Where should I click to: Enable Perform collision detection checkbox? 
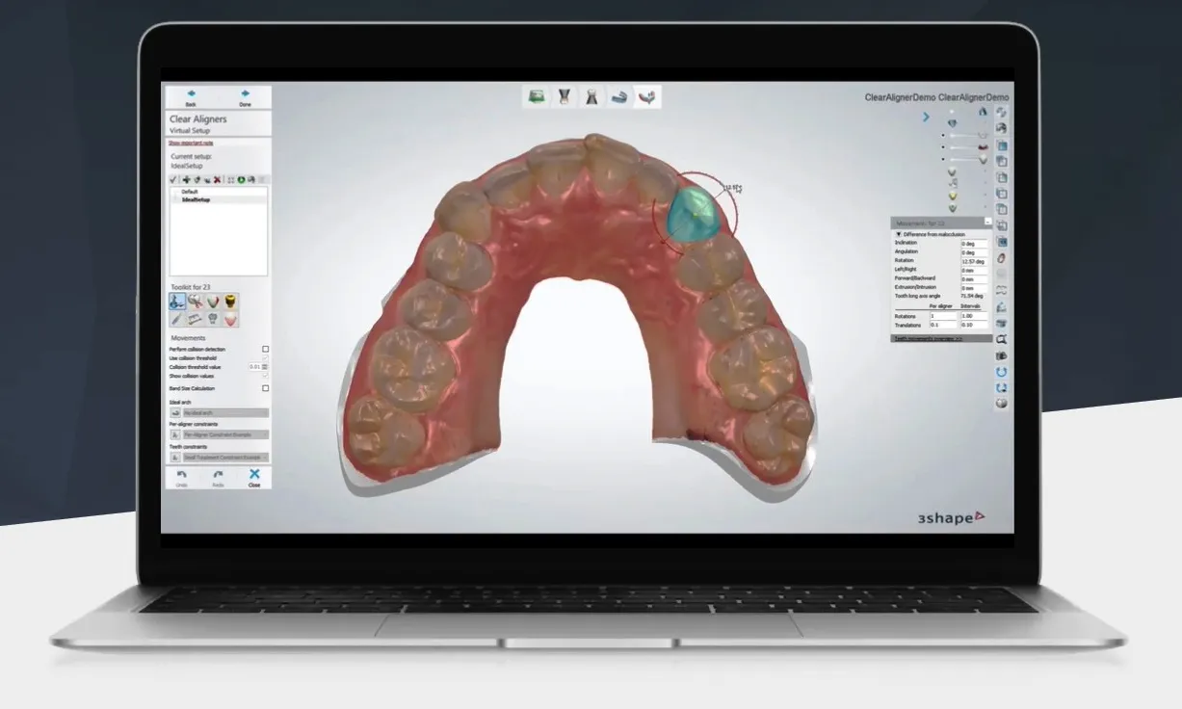(266, 349)
